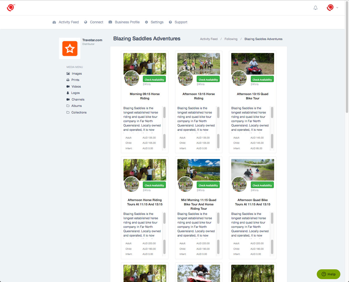349x282 pixels.
Task: Click the Connect globe icon
Action: 86,22
